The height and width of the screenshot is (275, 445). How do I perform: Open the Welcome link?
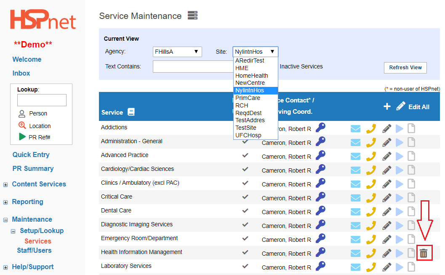[x=27, y=60]
